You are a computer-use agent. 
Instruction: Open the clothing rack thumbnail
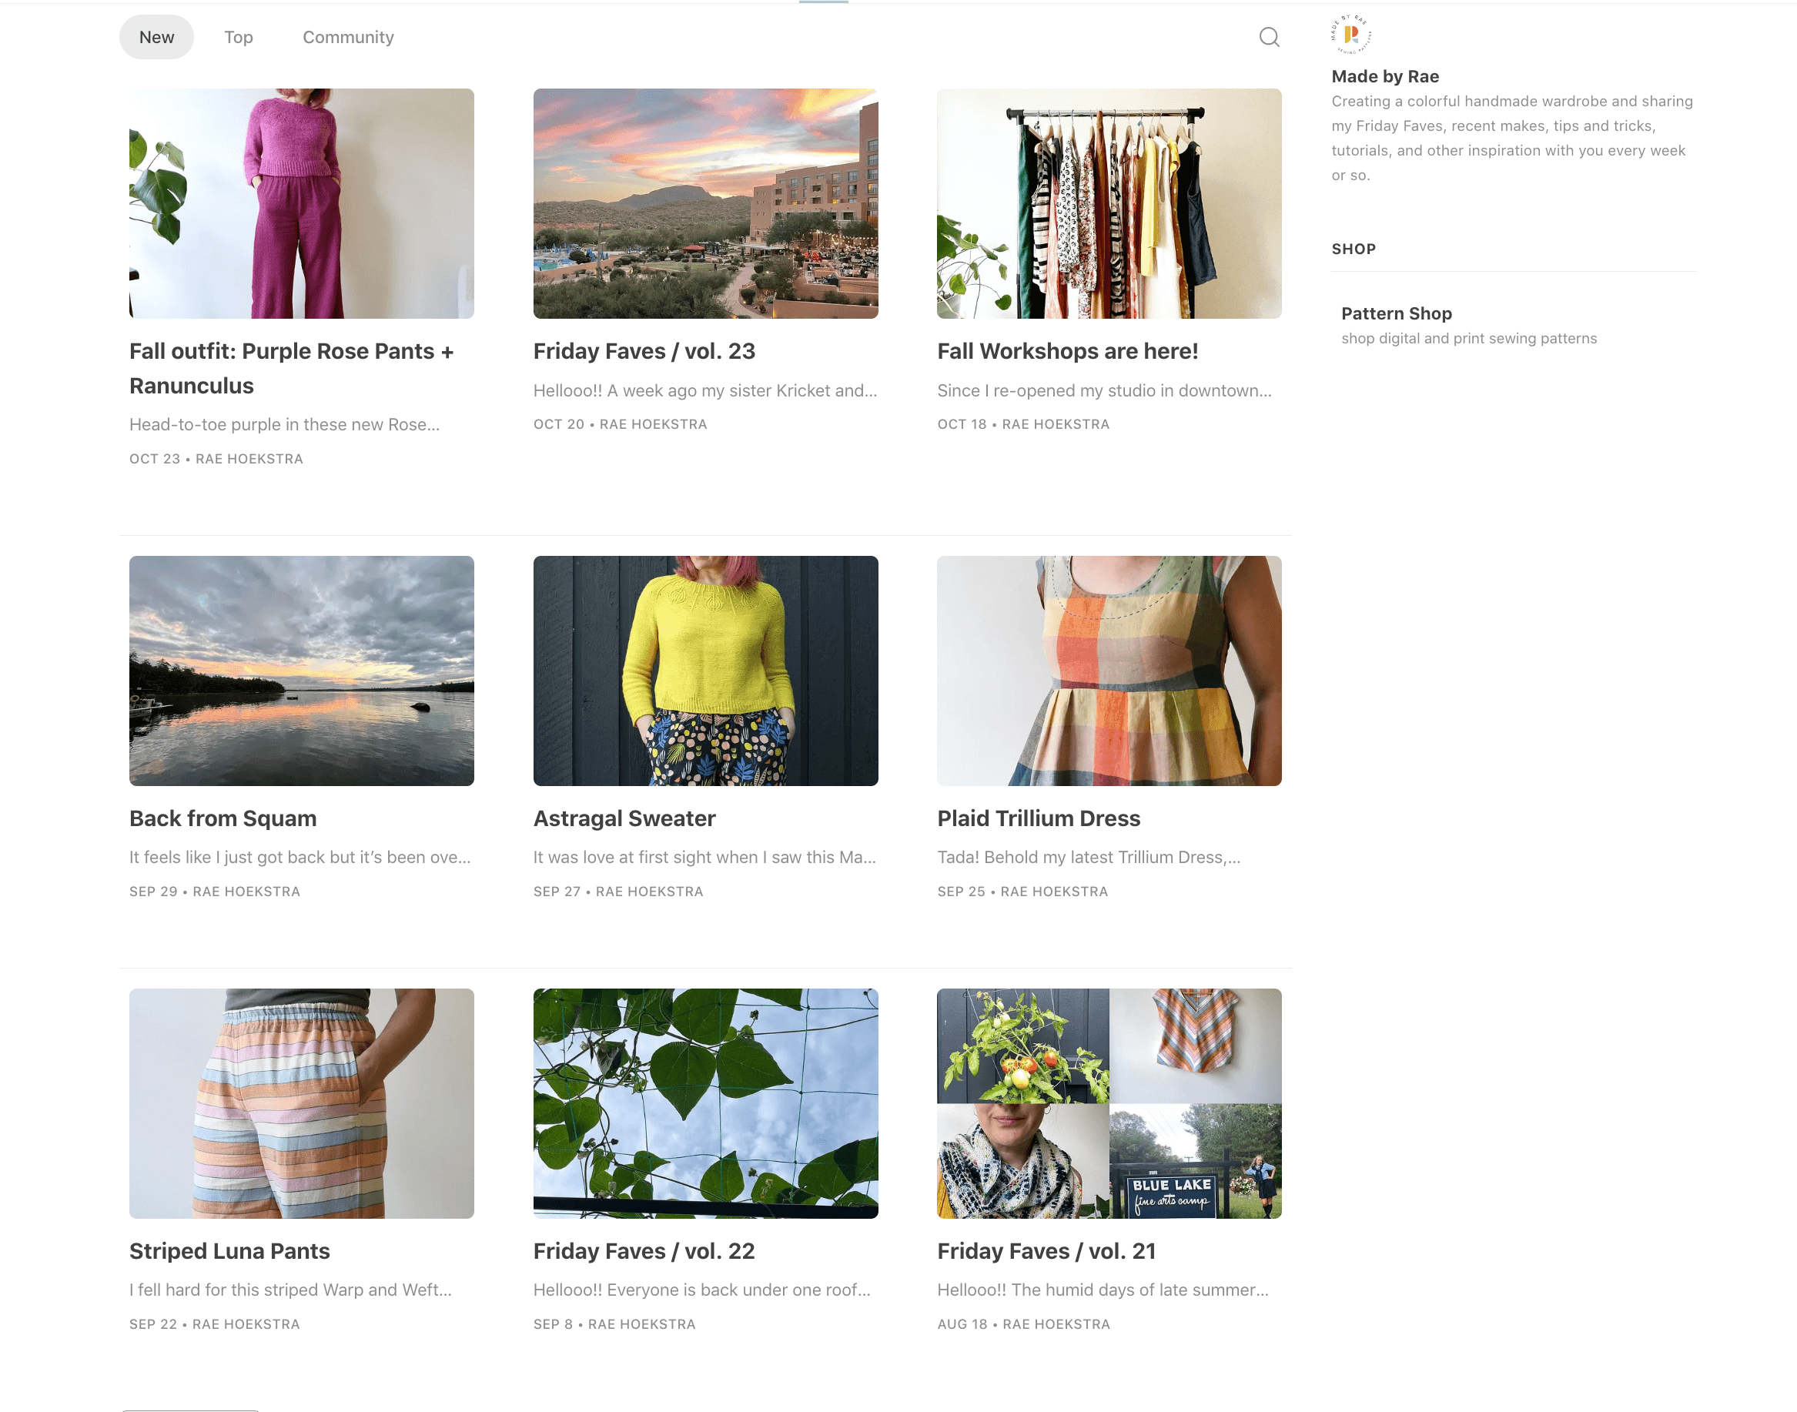(1109, 203)
